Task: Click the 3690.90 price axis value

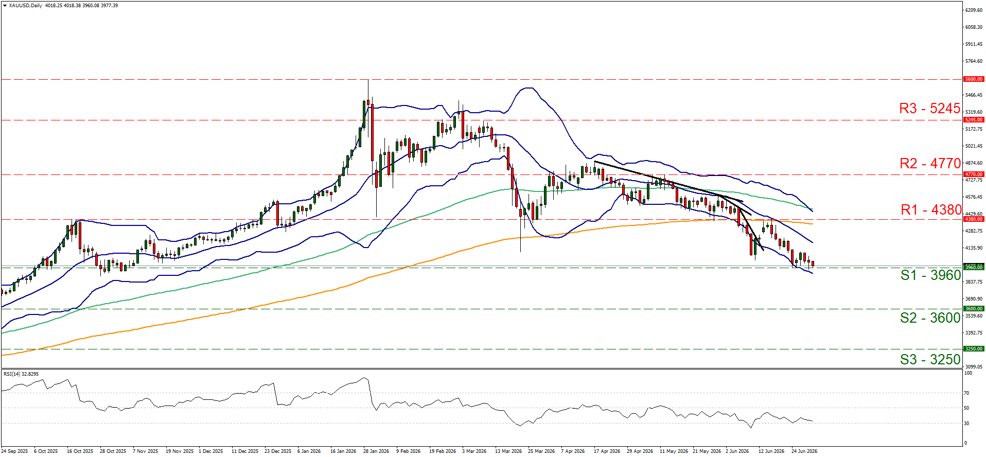Action: (974, 299)
